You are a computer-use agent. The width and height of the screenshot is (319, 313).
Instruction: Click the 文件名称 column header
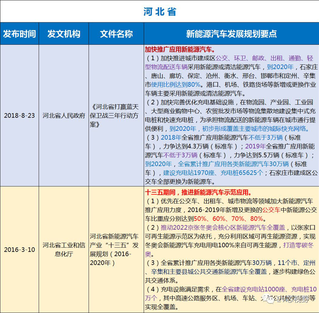[116, 34]
